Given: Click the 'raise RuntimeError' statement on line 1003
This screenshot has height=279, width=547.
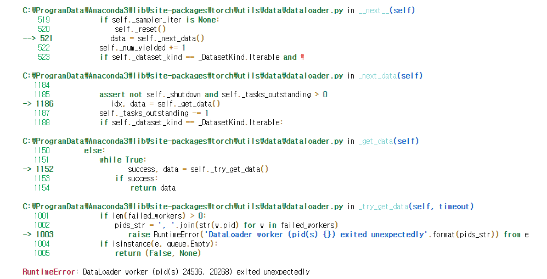Looking at the screenshot, I should pyautogui.click(x=329, y=235).
